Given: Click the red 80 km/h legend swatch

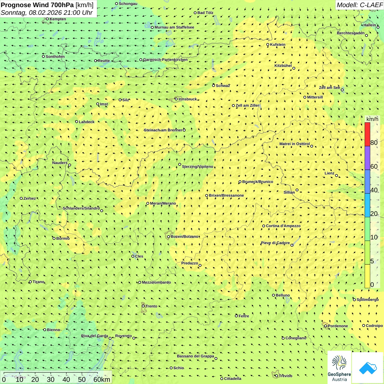Looking at the screenshot, I should click(x=367, y=134).
